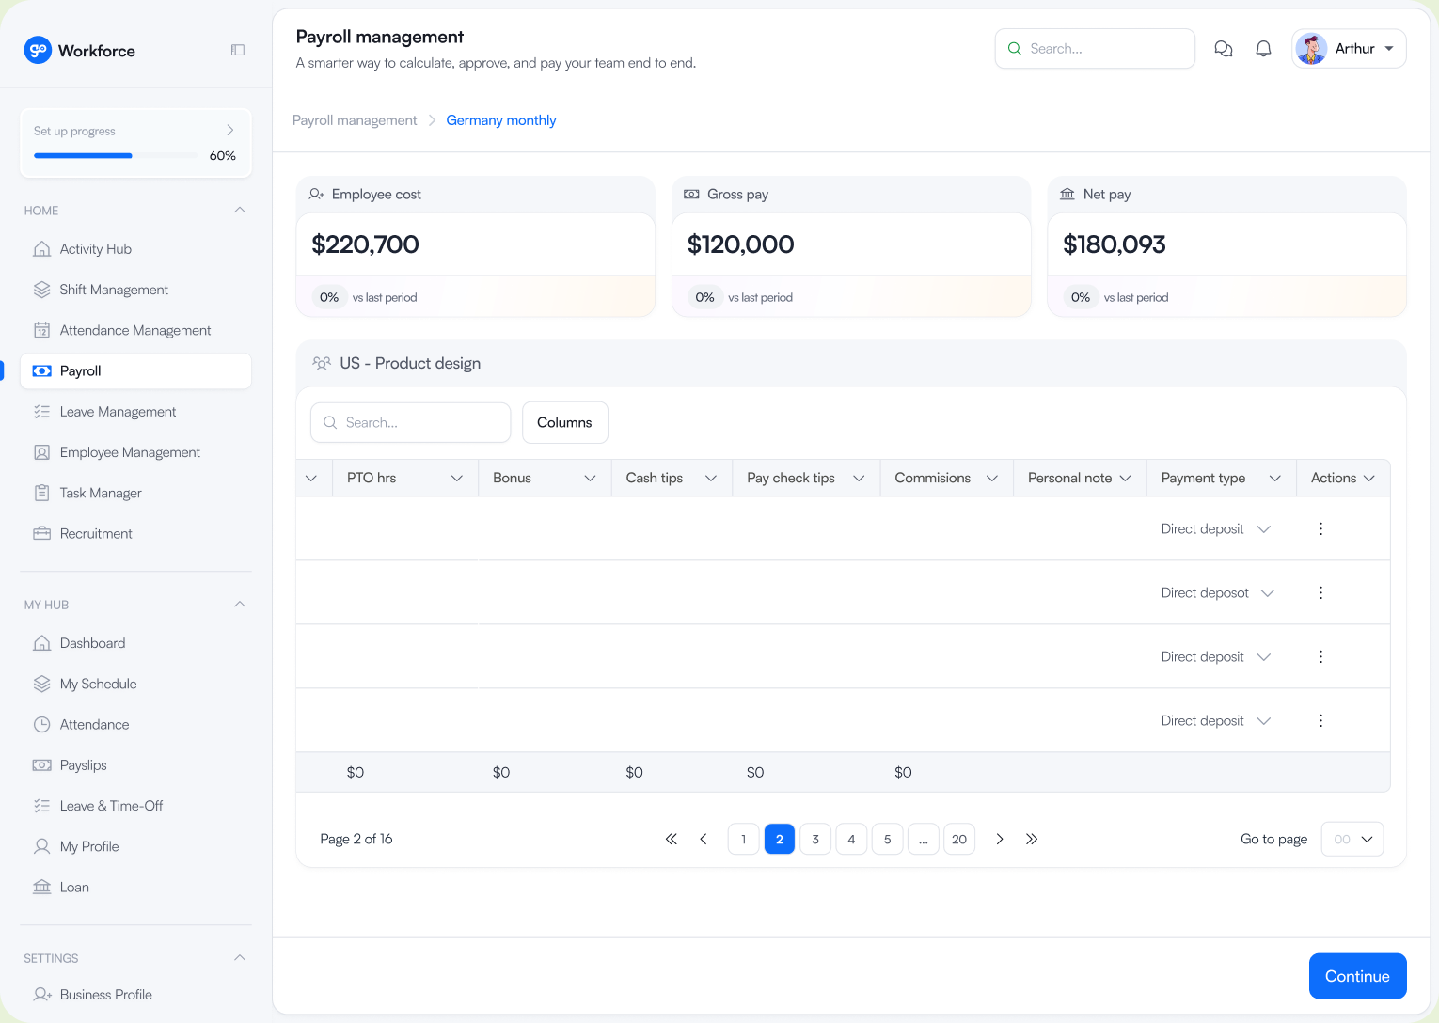Open the Set up progress chevron
This screenshot has width=1439, height=1023.
[230, 130]
